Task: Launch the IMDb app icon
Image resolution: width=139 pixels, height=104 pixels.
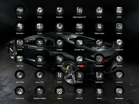Action: (59, 59)
